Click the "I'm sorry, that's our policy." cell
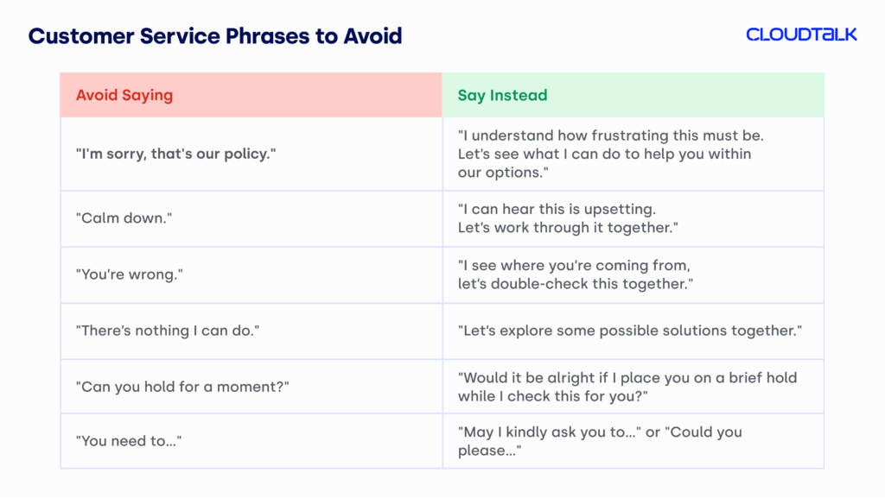This screenshot has width=885, height=498. 176,154
